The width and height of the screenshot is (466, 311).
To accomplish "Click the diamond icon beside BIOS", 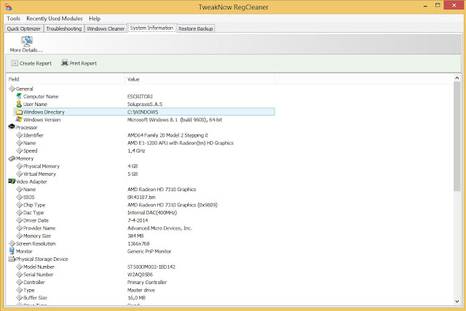I will coord(20,197).
